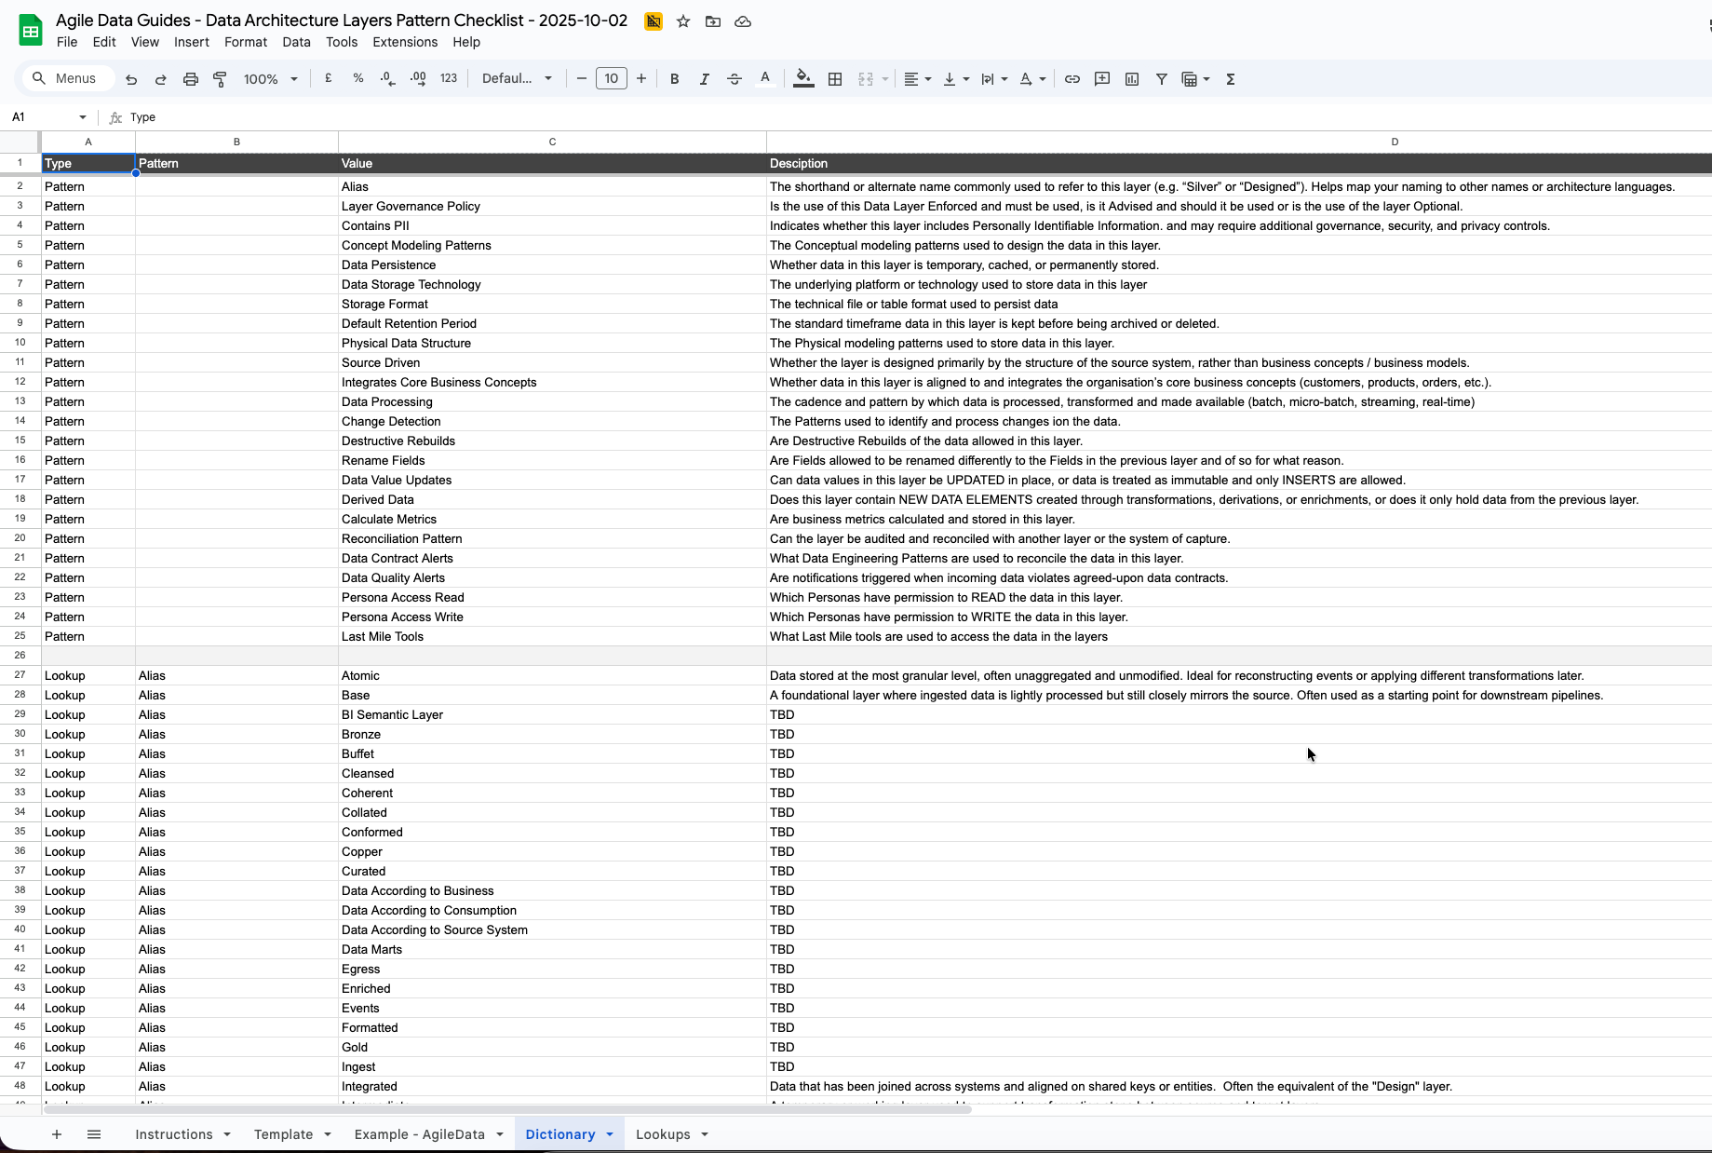Open the File menu
This screenshot has width=1712, height=1153.
click(x=67, y=42)
